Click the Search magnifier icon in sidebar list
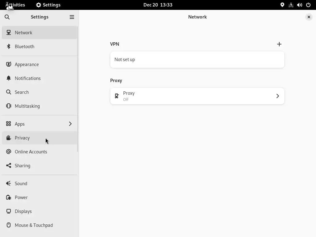Viewport: 316px width, 237px height. point(8,92)
